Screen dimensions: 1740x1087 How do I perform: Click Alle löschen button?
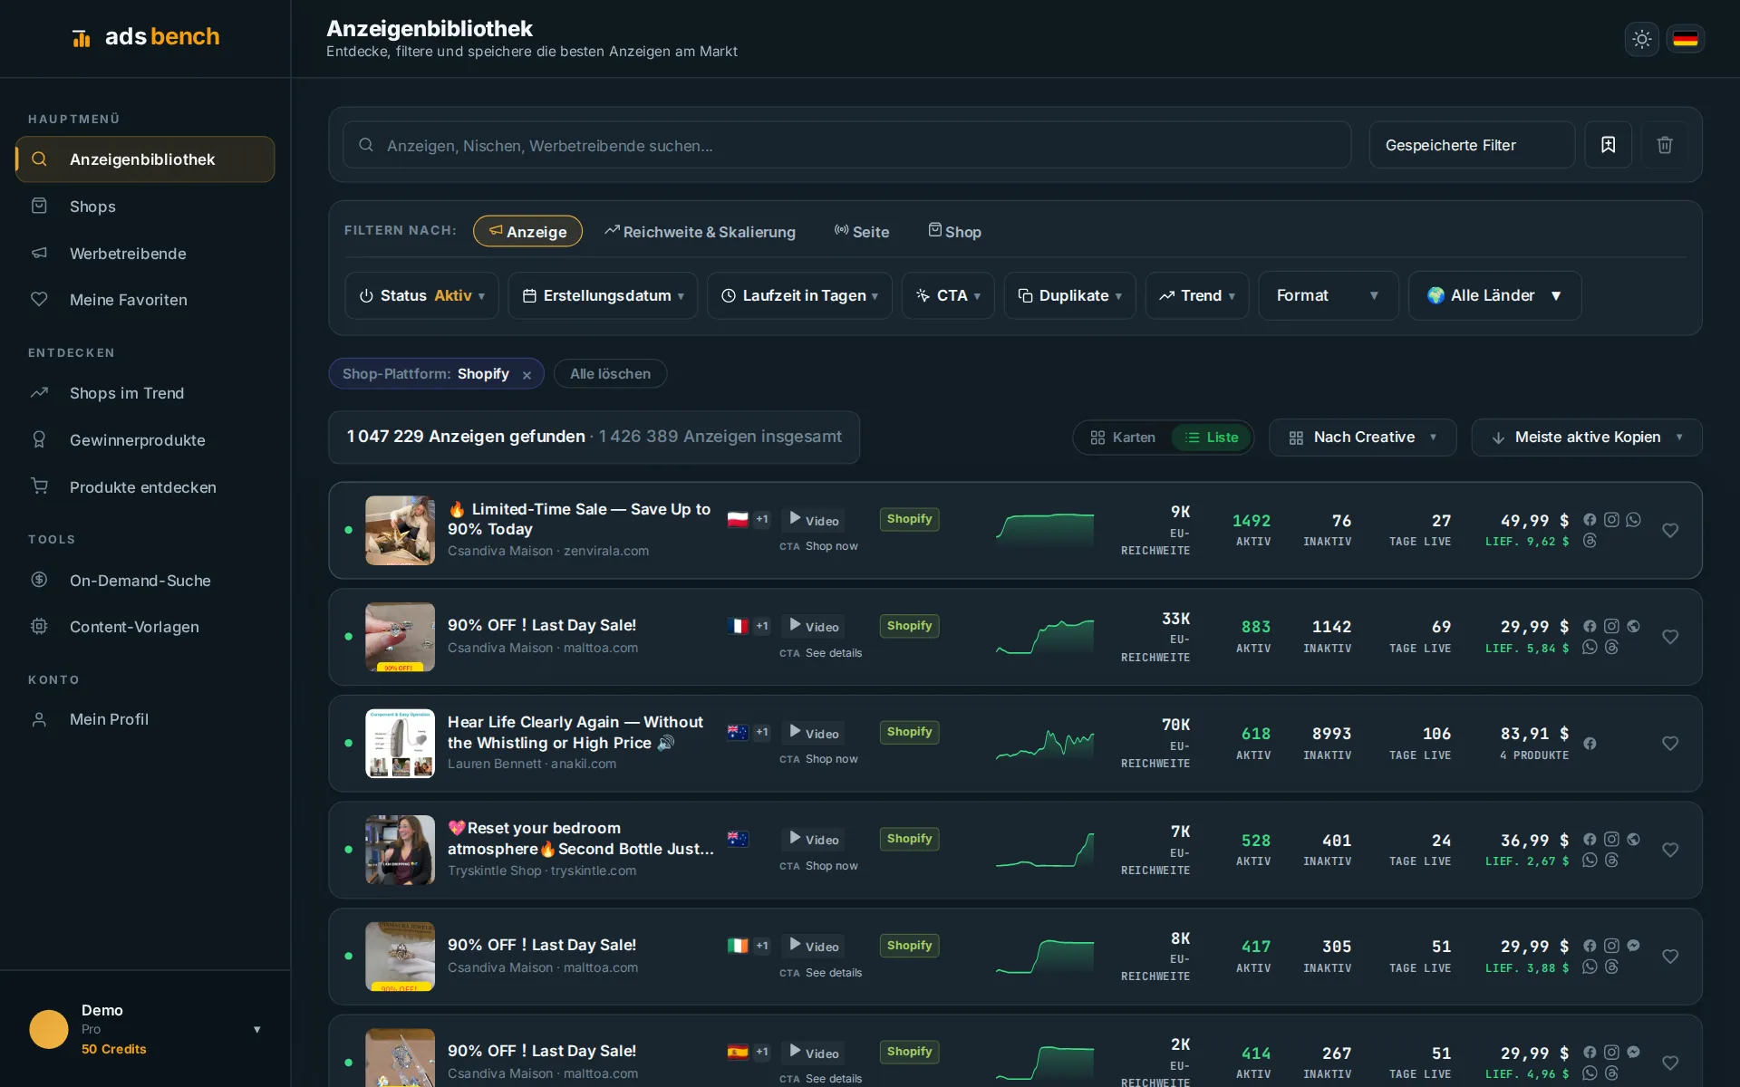point(610,374)
